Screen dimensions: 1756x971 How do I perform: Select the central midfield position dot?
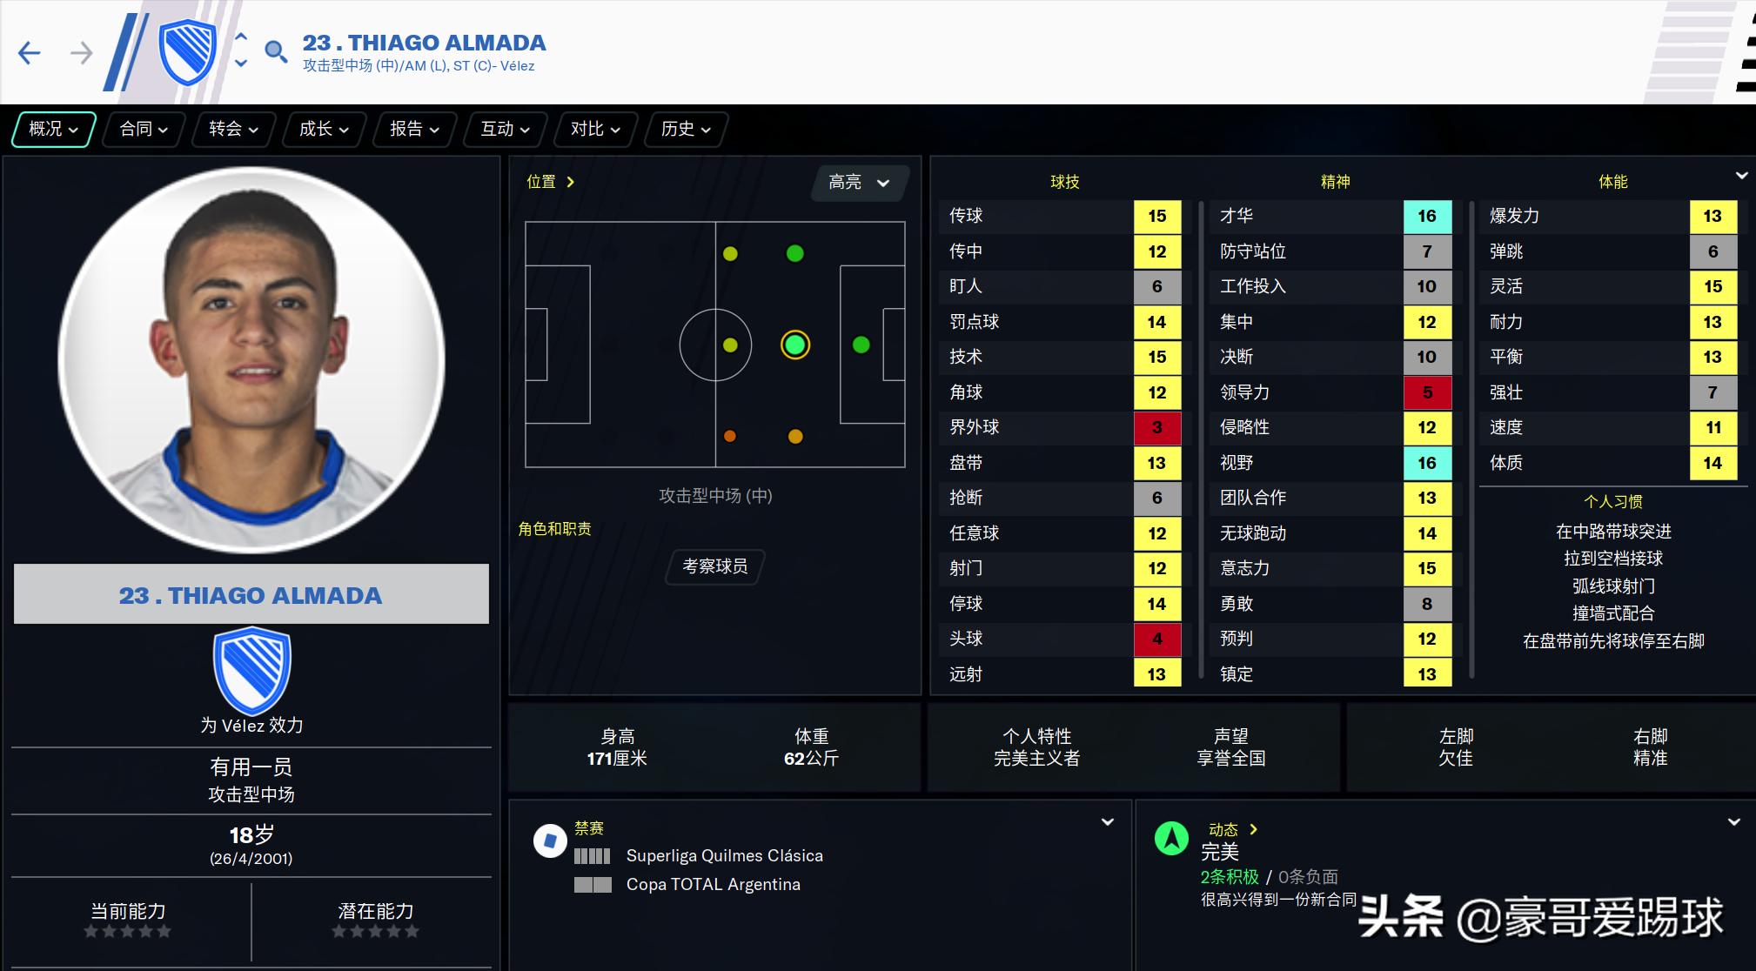[730, 345]
